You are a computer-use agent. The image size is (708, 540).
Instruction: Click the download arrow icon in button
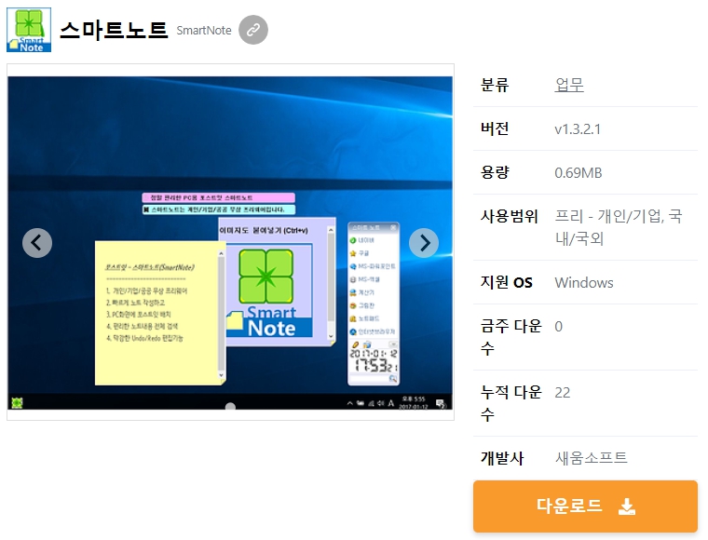(627, 506)
